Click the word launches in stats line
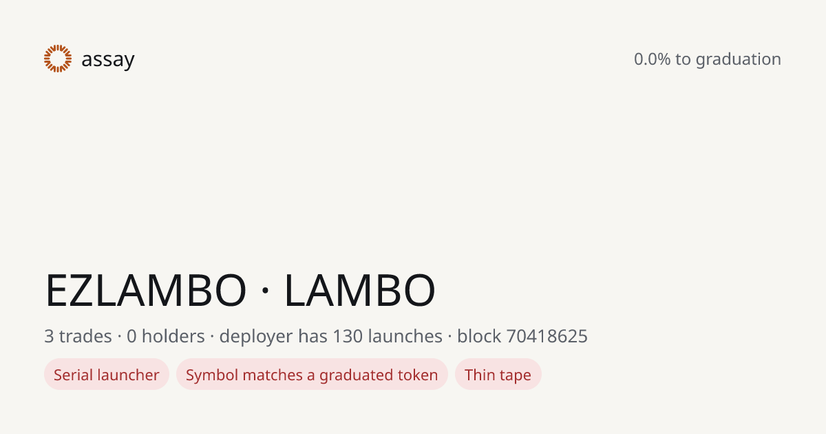 coord(405,336)
